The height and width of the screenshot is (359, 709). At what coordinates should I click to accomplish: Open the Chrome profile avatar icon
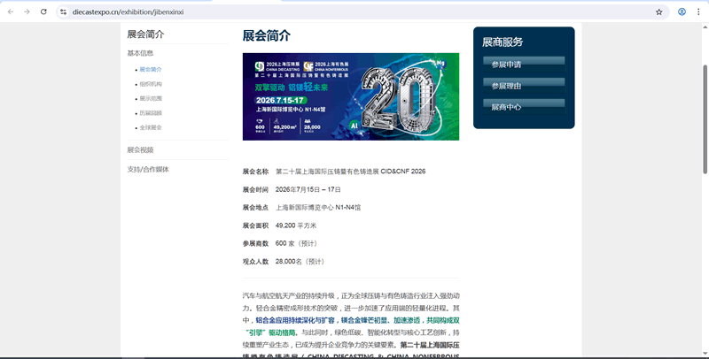coord(682,11)
